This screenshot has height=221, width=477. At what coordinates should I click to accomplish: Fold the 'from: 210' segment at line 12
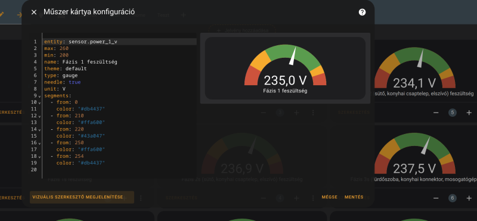[x=39, y=116]
